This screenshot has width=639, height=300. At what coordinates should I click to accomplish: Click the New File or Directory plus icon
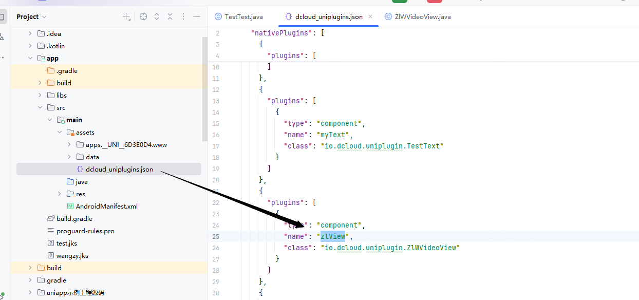coord(126,17)
